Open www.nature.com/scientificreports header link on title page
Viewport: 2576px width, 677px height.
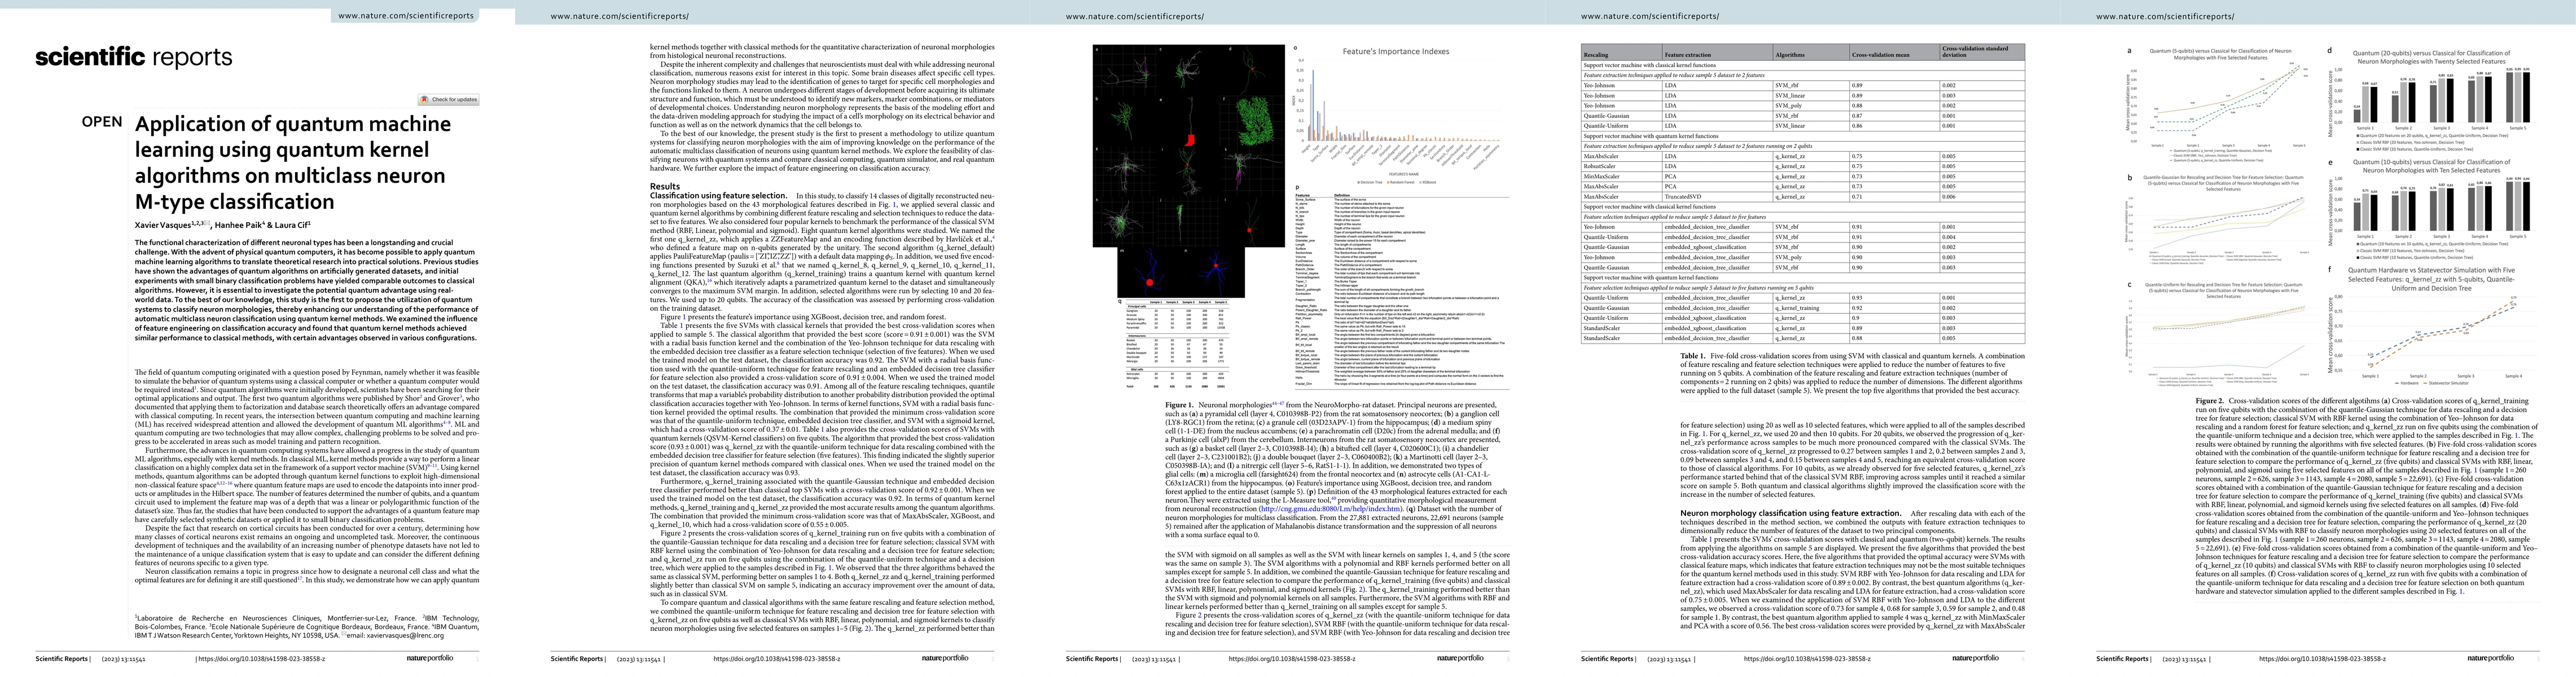coord(406,16)
